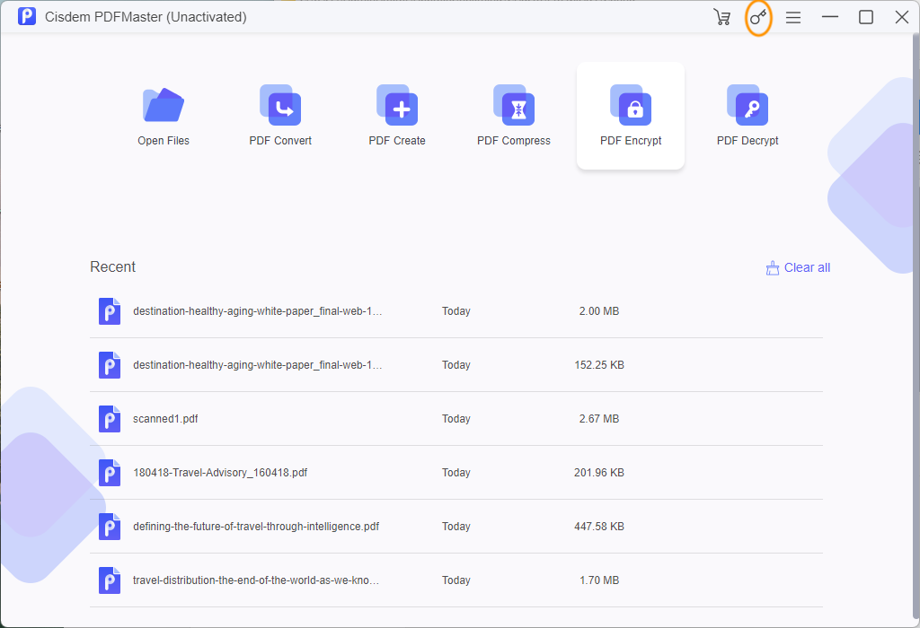Image resolution: width=920 pixels, height=628 pixels.
Task: Click the Cisdem PDFMaster logo
Action: pos(27,15)
